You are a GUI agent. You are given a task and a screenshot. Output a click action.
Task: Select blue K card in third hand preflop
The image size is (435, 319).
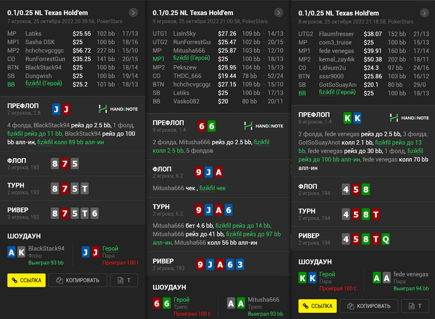point(357,118)
